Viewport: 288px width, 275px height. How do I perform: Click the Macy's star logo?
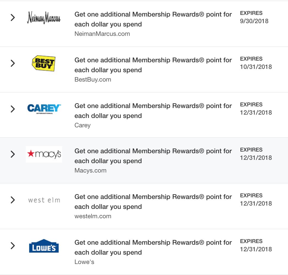click(x=44, y=154)
